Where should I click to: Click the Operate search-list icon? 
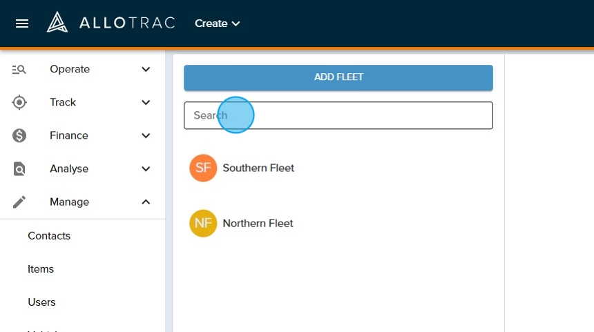(x=19, y=69)
